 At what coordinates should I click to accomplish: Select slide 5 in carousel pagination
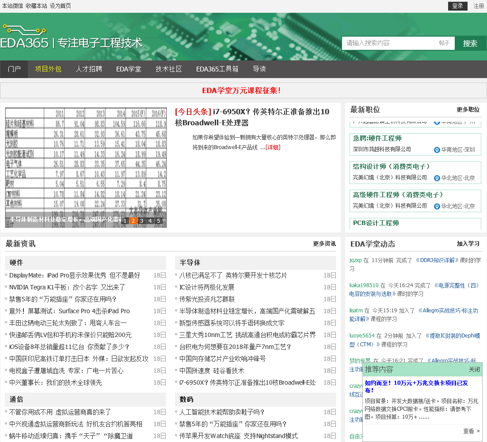coord(158,221)
